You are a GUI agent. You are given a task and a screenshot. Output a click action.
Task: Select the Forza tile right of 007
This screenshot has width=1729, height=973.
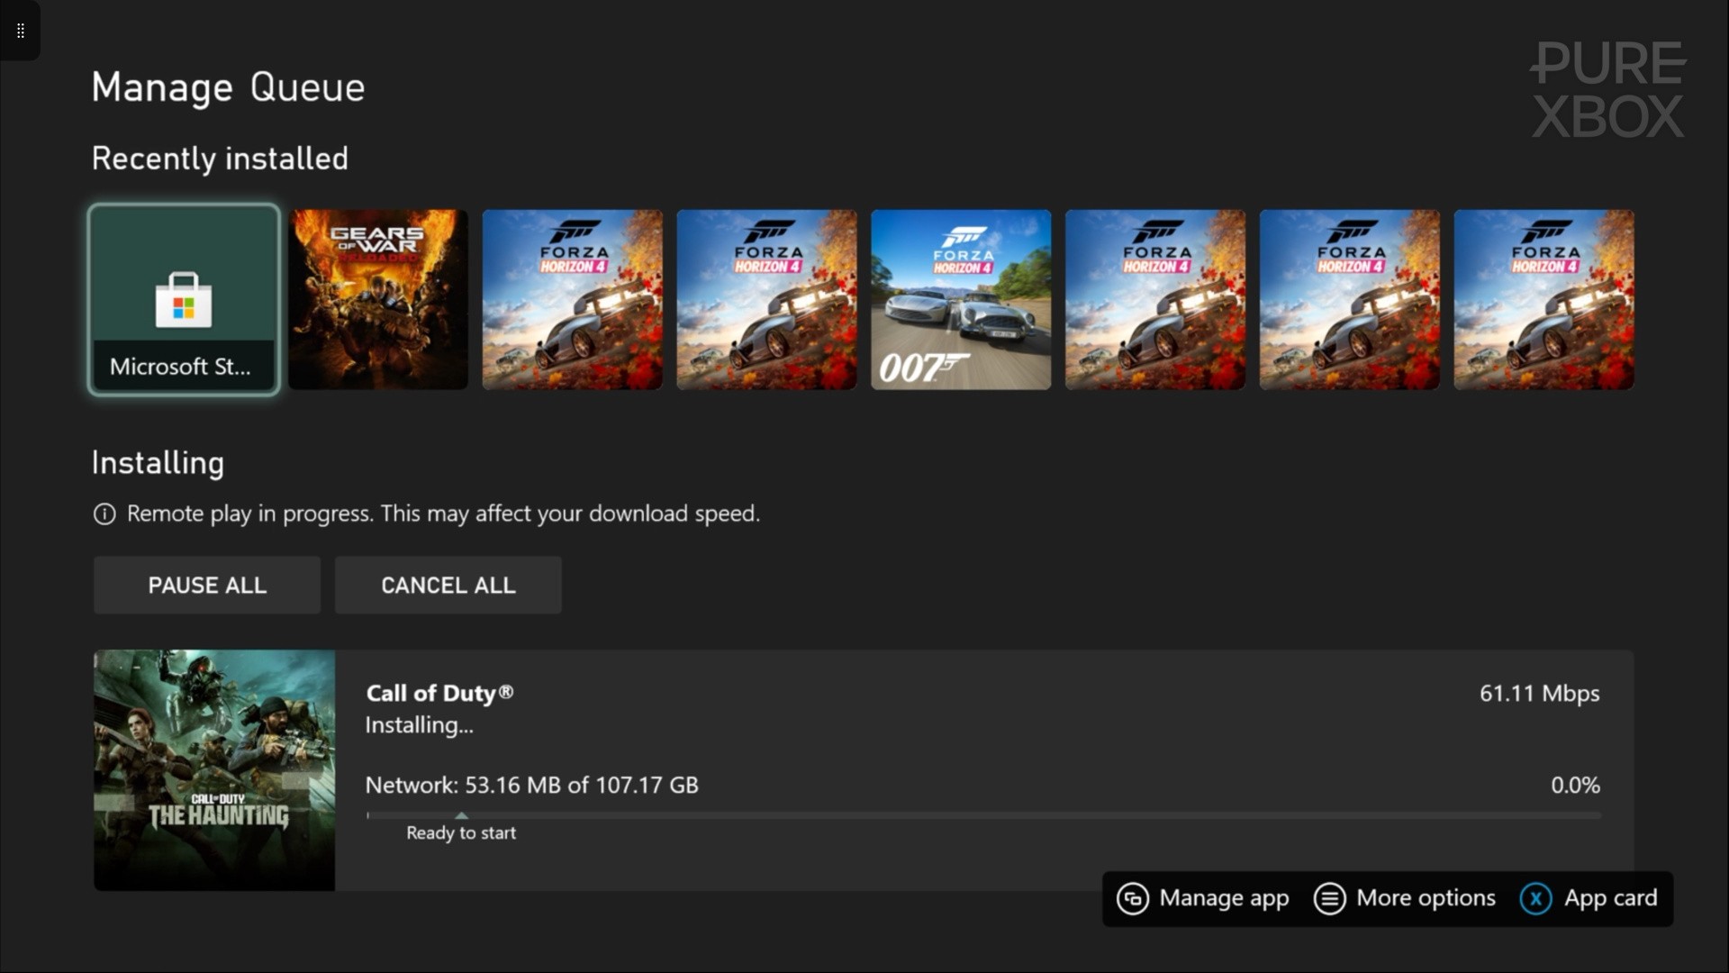(1155, 300)
